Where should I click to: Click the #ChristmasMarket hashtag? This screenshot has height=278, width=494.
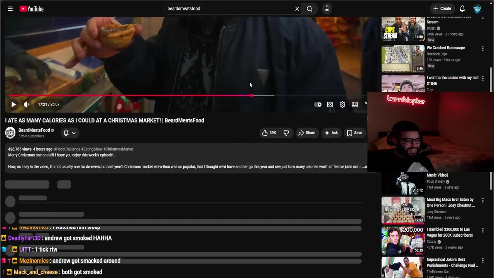118,149
